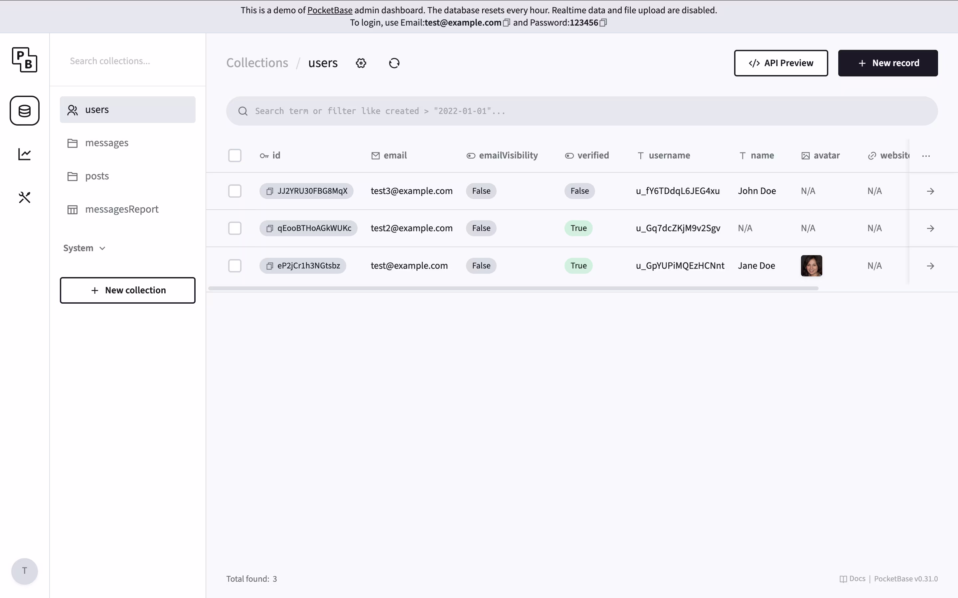958x598 pixels.
Task: Open Settings tools icon in sidebar
Action: [x=25, y=197]
